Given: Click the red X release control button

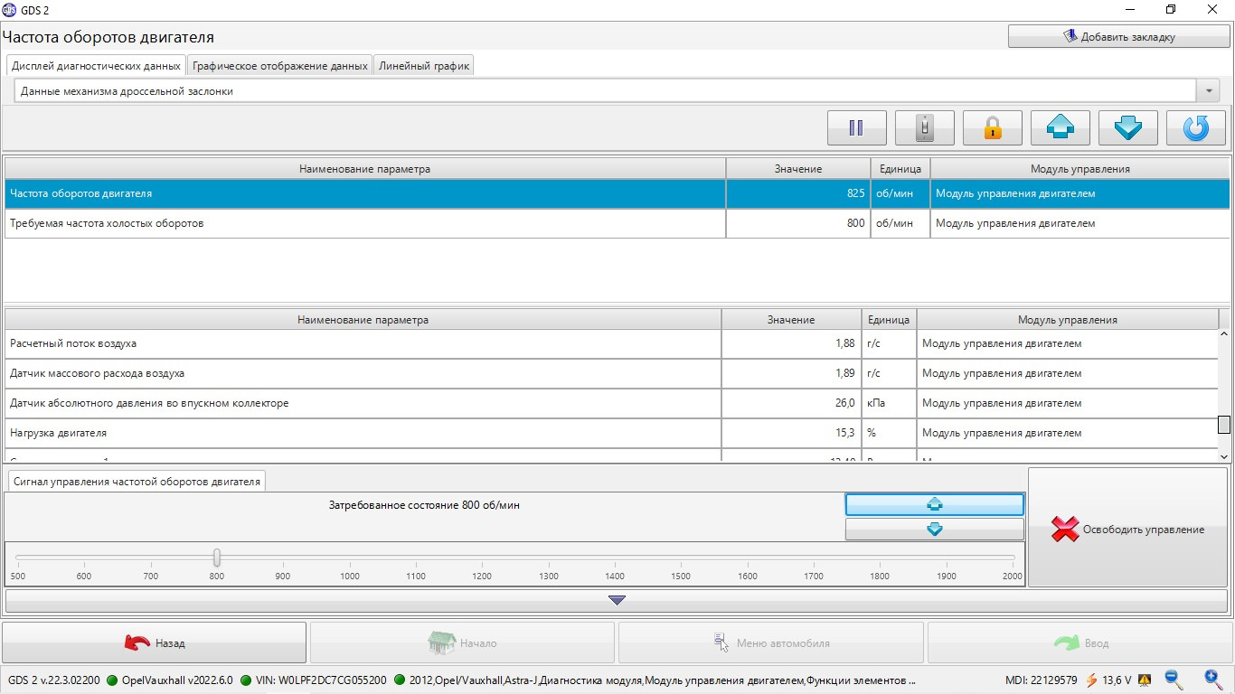Looking at the screenshot, I should [x=1127, y=530].
